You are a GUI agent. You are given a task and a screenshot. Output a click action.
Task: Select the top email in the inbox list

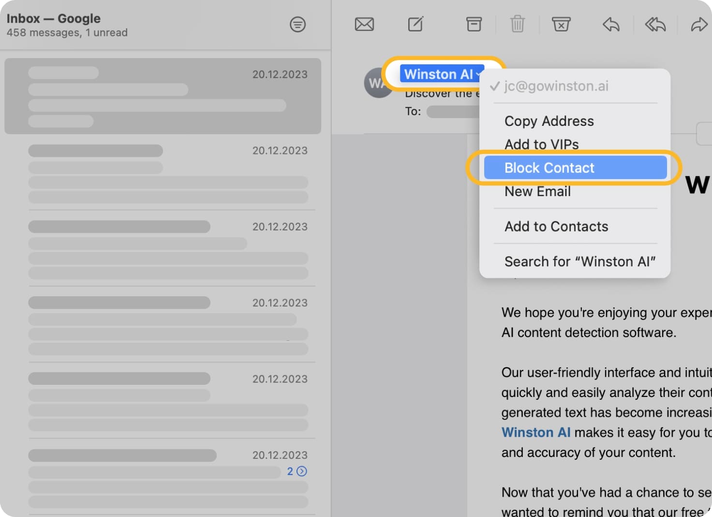[x=163, y=96]
